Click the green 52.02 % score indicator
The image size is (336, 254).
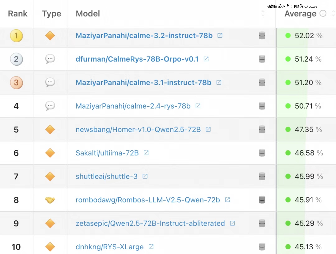click(x=288, y=36)
